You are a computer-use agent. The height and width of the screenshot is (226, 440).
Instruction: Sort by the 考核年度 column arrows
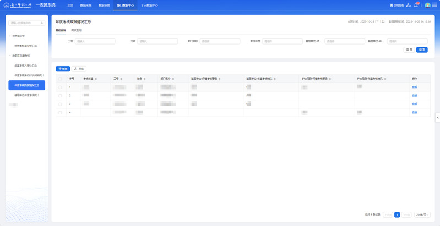point(96,79)
